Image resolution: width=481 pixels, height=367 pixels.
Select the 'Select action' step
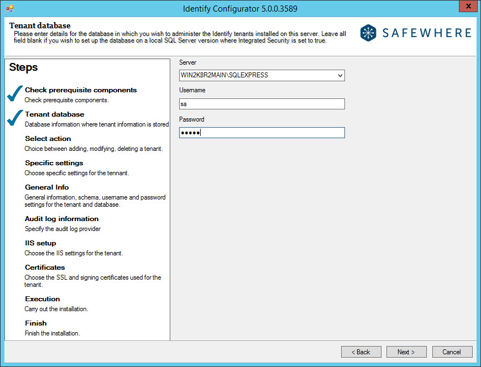48,139
